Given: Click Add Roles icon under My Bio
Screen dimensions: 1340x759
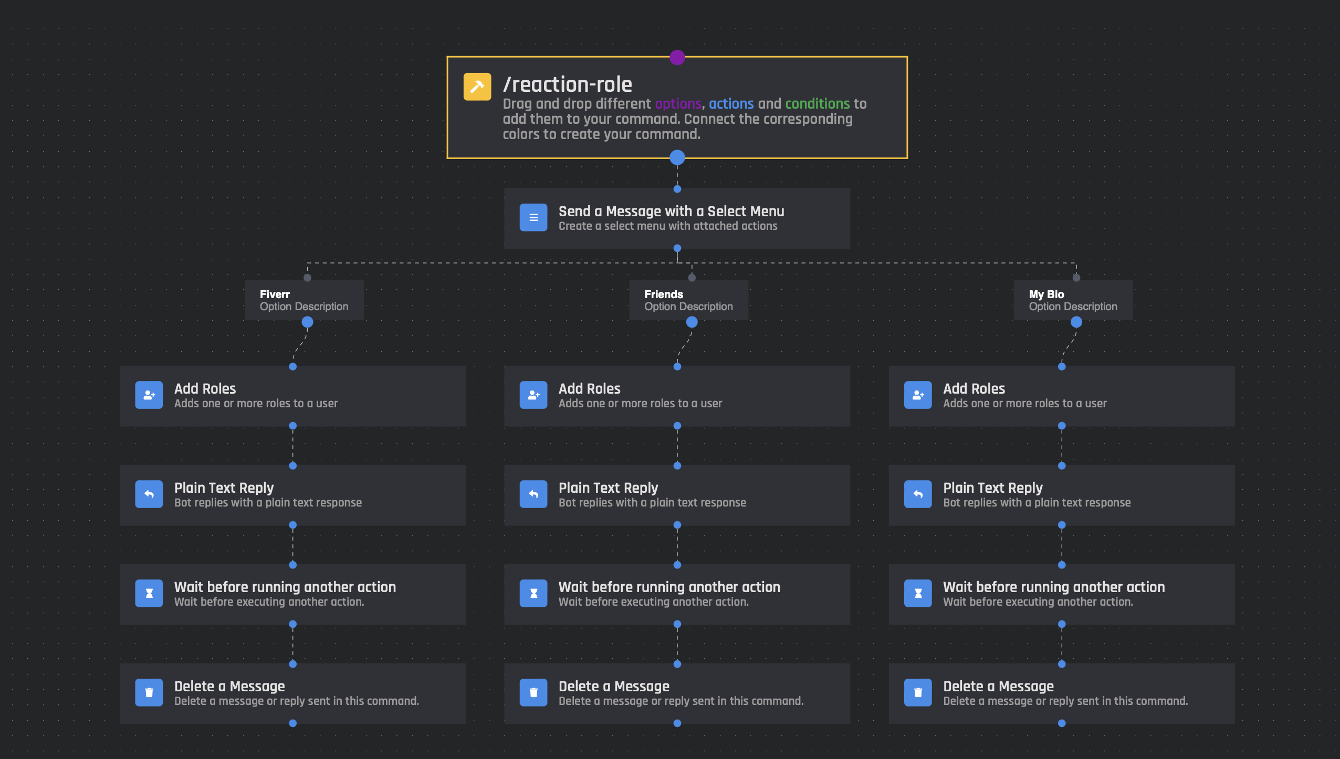Looking at the screenshot, I should pos(918,395).
